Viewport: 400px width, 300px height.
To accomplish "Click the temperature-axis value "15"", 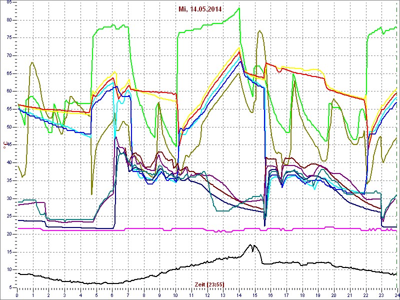I will 9,252.
